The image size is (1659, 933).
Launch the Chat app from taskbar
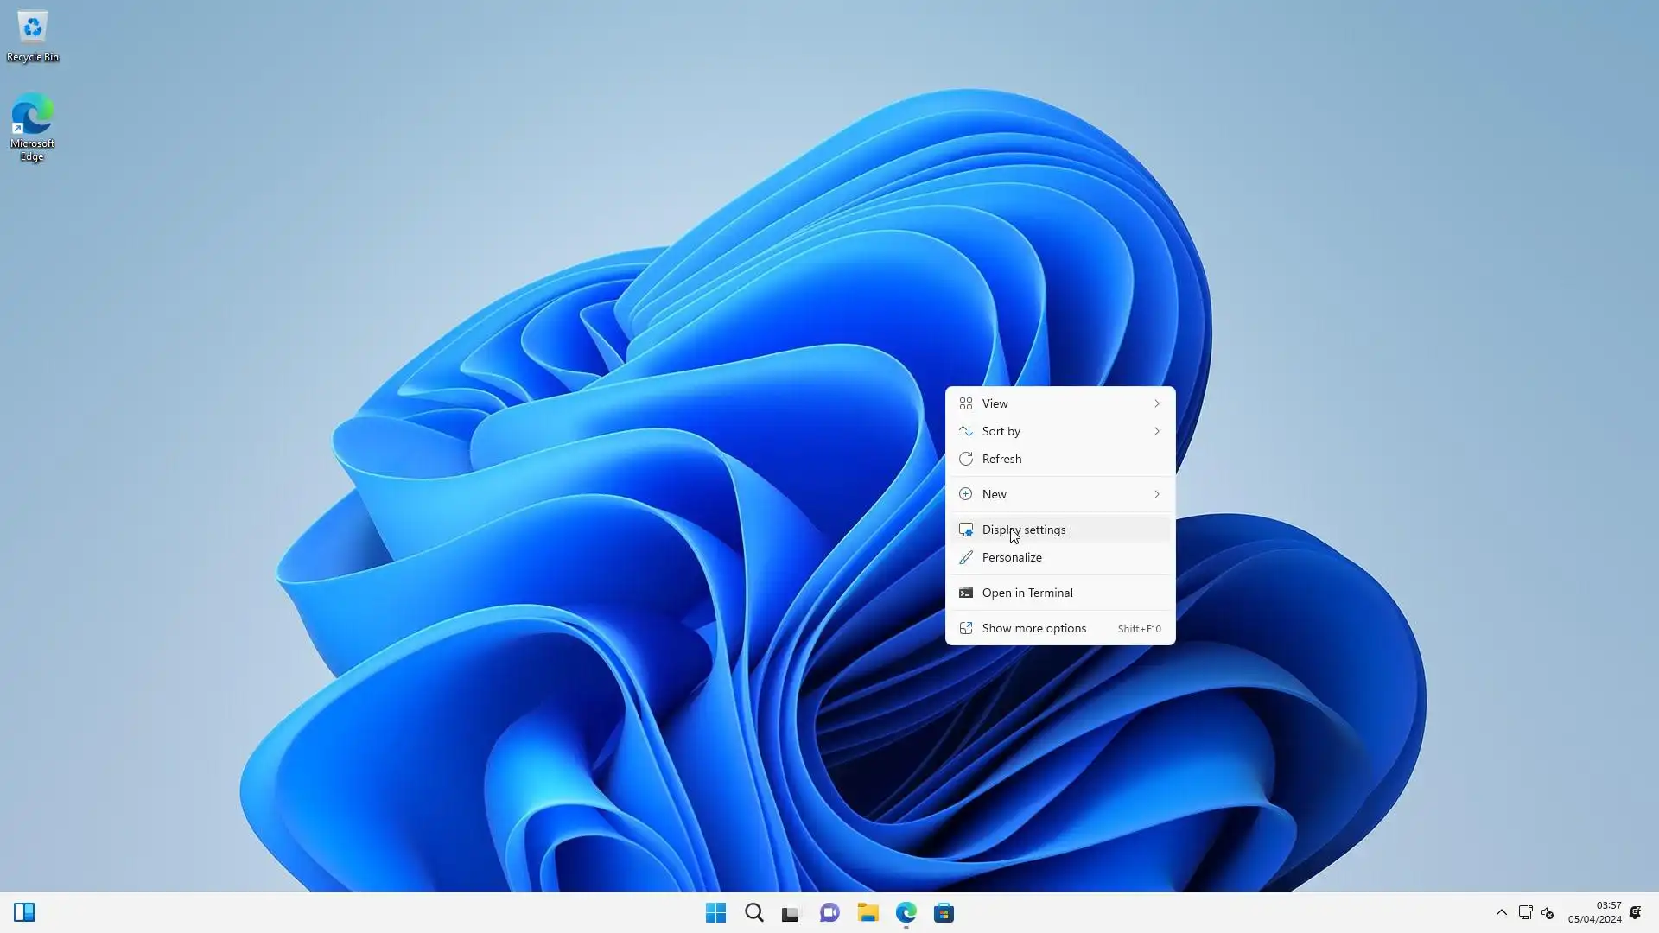coord(829,913)
